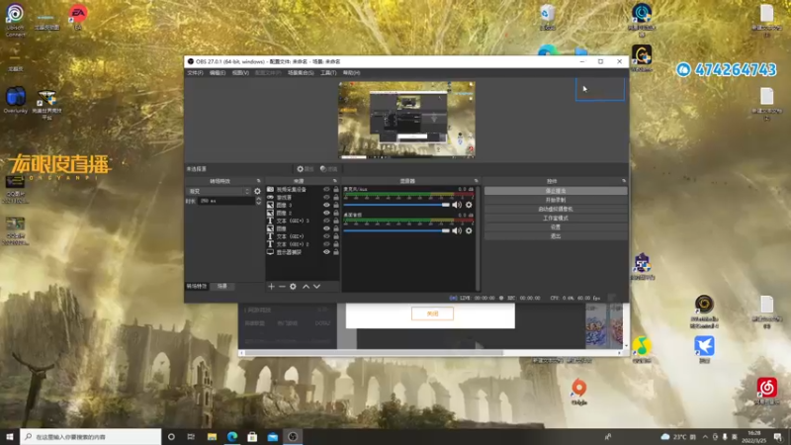
Task: Click the 启动虚拟摄像机 button
Action: tap(556, 209)
